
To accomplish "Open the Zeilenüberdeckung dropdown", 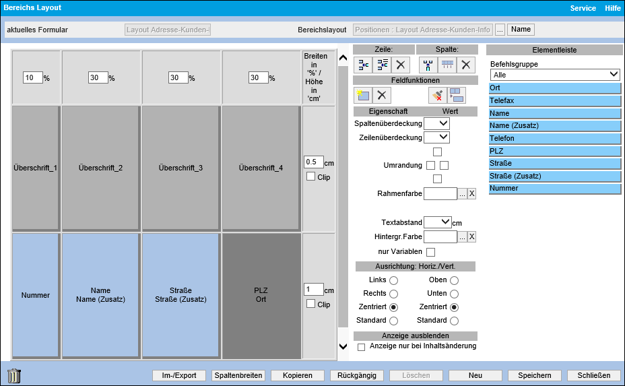I will pos(437,137).
